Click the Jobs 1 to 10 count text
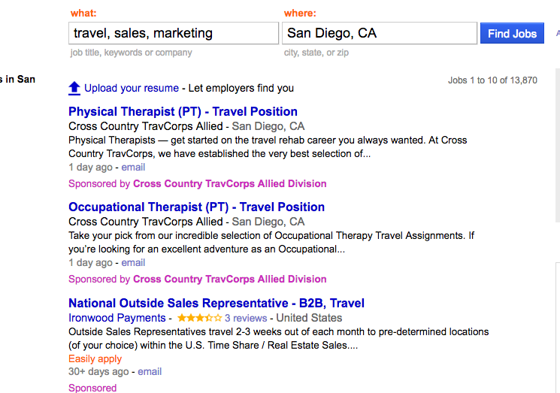The width and height of the screenshot is (560, 393). (492, 80)
